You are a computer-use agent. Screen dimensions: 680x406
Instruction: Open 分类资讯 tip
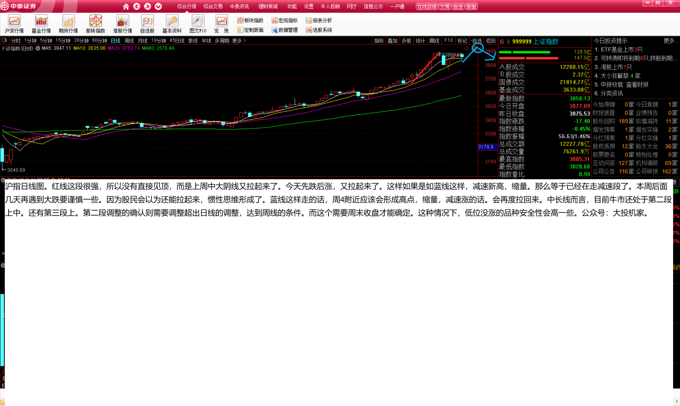tap(609, 93)
